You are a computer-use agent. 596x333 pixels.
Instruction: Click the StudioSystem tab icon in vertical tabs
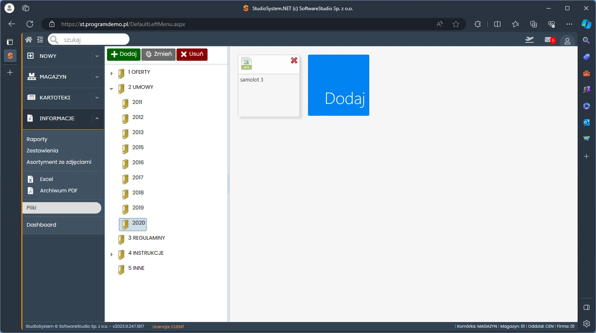coord(10,56)
